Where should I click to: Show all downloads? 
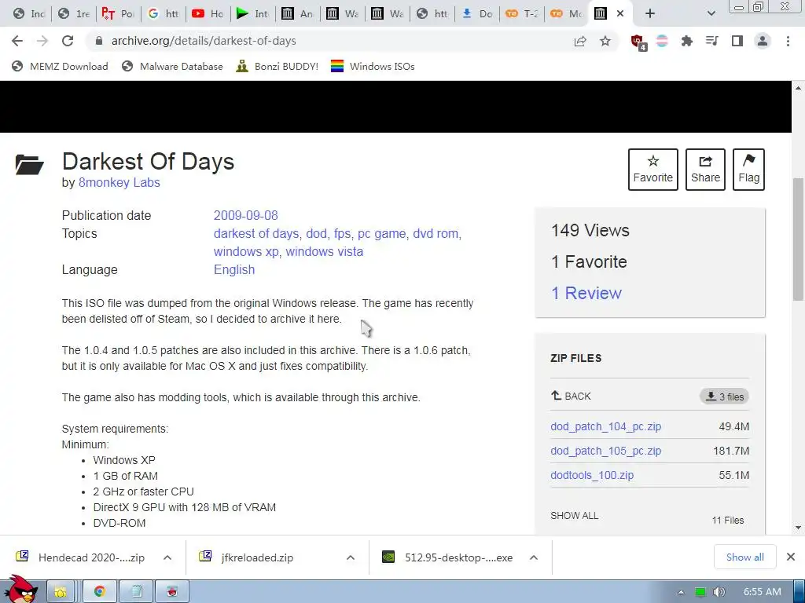(x=745, y=557)
